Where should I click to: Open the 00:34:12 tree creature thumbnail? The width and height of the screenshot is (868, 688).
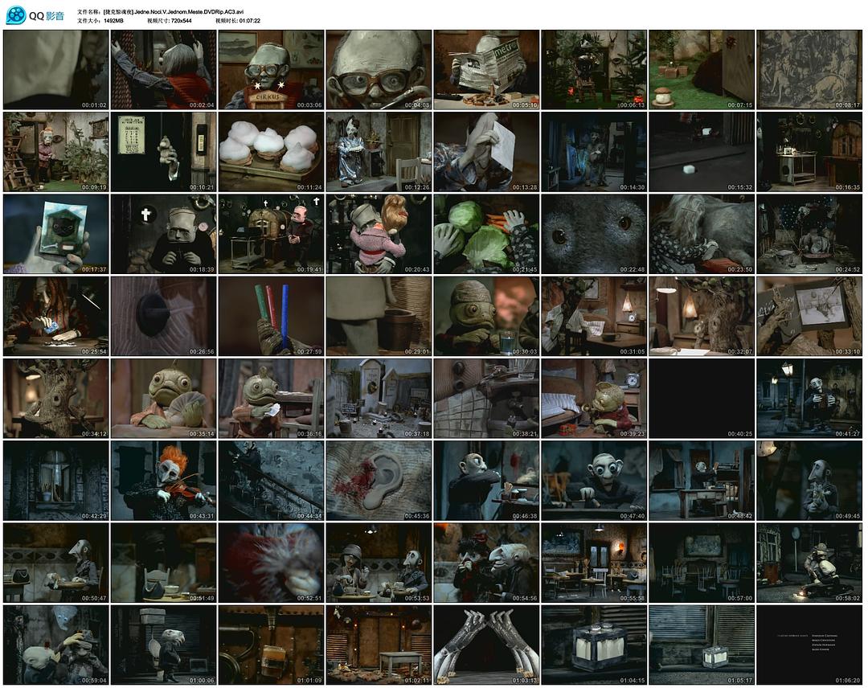[56, 399]
